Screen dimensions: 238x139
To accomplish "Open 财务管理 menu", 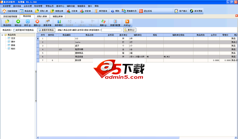I will click(38, 6).
